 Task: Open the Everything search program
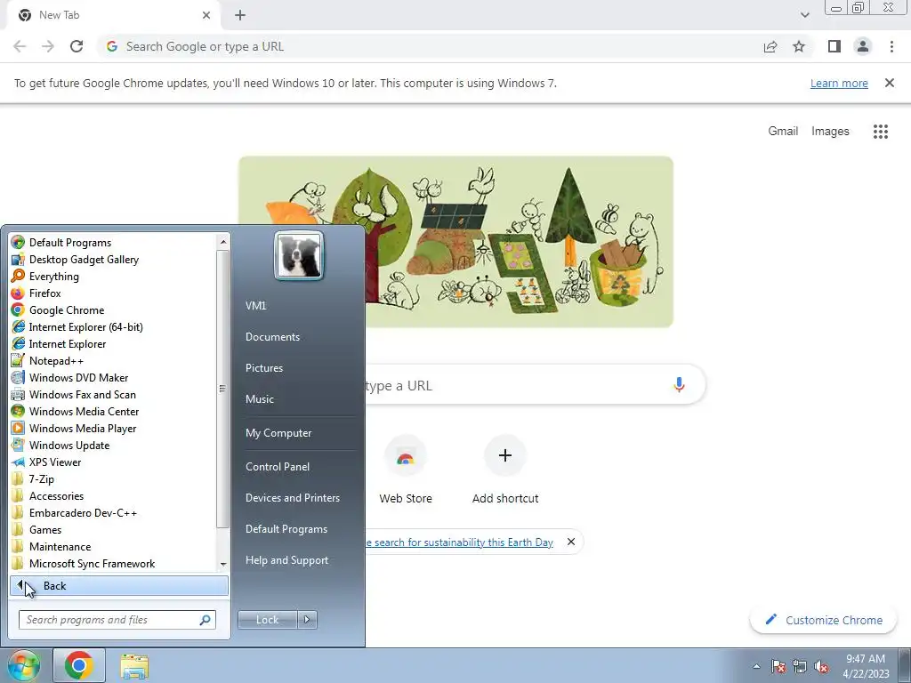click(53, 277)
